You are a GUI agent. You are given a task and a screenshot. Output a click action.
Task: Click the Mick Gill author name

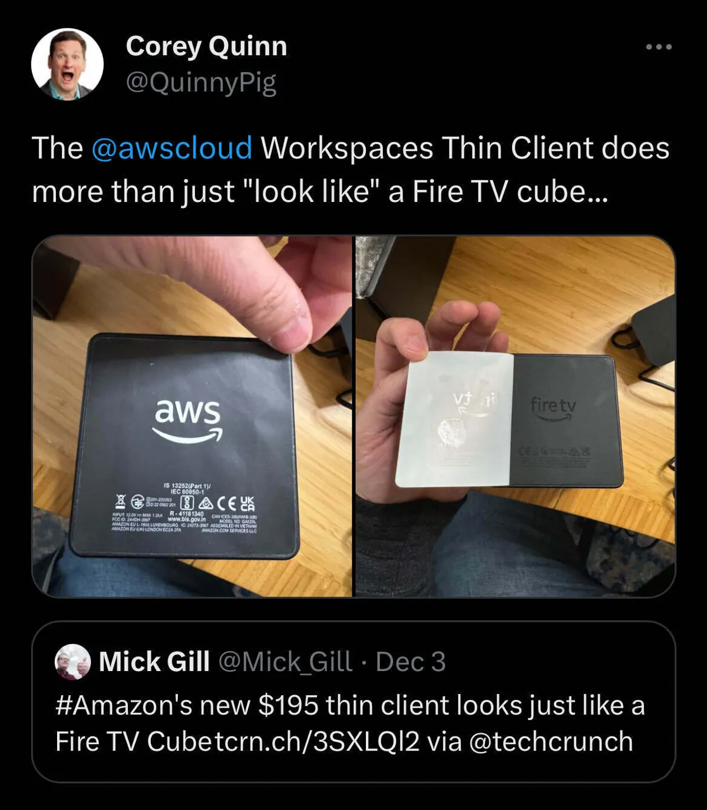tap(154, 662)
